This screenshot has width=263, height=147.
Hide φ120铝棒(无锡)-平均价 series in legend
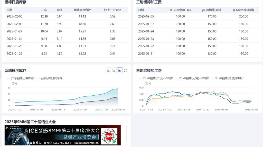click(192, 78)
